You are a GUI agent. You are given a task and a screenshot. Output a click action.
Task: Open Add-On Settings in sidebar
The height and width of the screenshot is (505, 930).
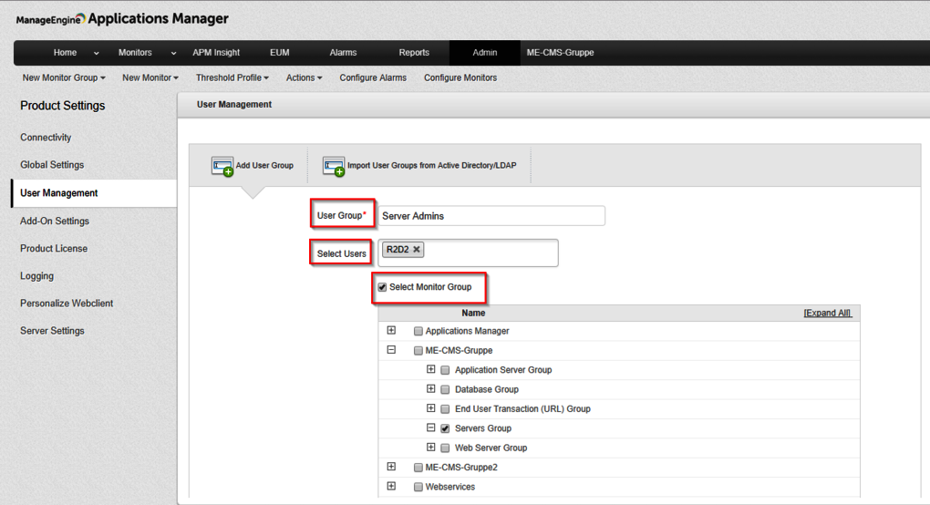coord(55,222)
